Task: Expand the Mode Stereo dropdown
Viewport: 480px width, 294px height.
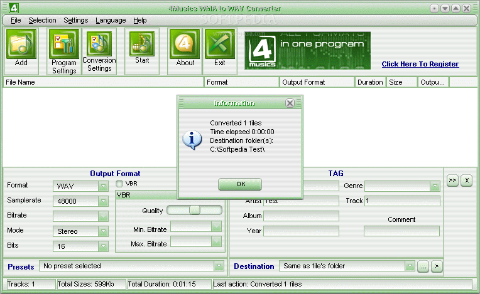Action: point(103,231)
